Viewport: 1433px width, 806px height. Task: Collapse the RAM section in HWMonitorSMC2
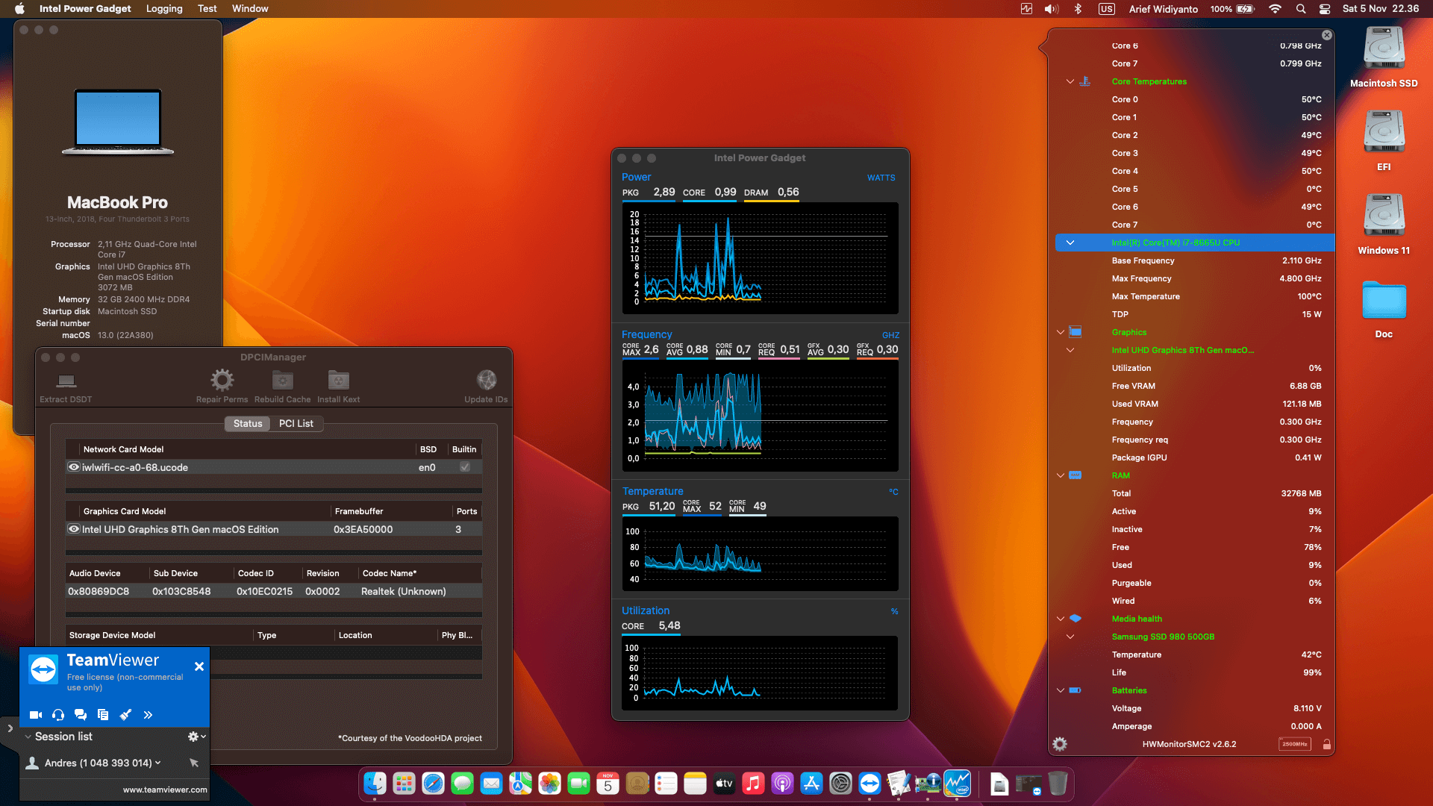[1061, 475]
